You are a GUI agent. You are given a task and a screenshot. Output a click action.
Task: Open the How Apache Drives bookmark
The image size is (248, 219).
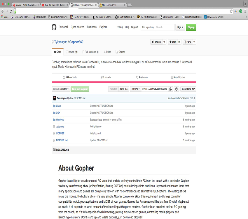[214, 17]
